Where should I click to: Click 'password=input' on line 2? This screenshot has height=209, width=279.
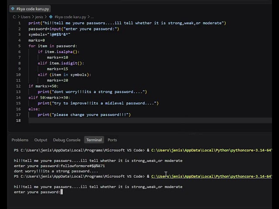(44, 29)
